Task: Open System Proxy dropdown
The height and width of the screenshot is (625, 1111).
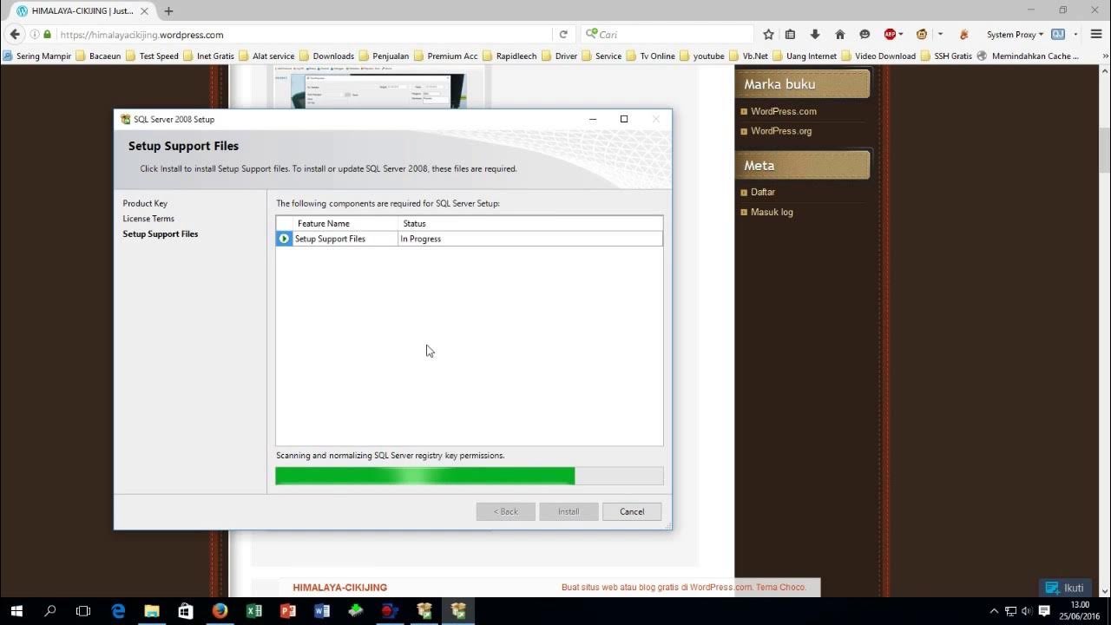Action: pos(1016,35)
